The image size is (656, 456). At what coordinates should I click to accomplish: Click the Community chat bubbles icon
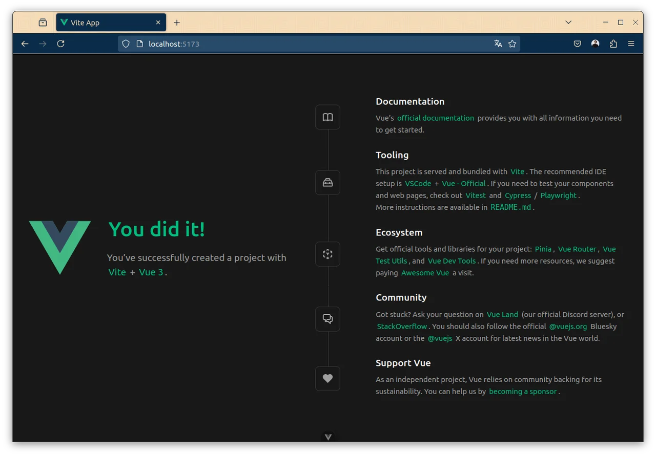(327, 319)
